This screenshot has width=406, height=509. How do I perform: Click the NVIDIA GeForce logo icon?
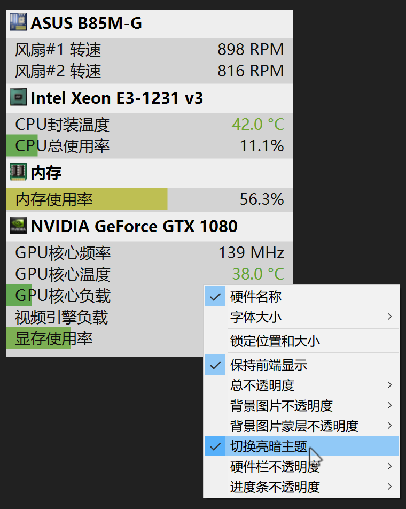[x=18, y=226]
